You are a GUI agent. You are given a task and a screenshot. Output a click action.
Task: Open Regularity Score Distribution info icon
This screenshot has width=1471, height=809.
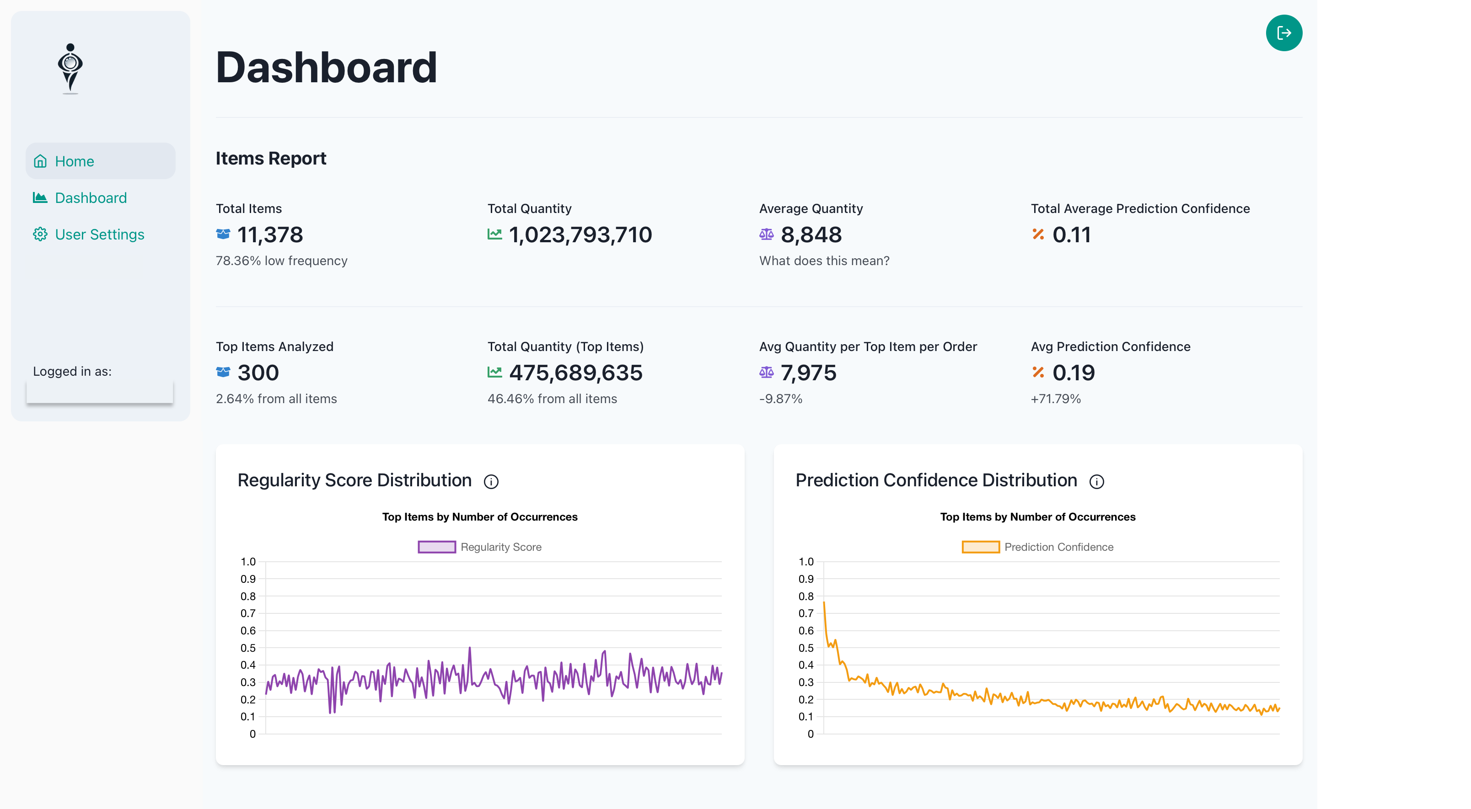pos(491,482)
